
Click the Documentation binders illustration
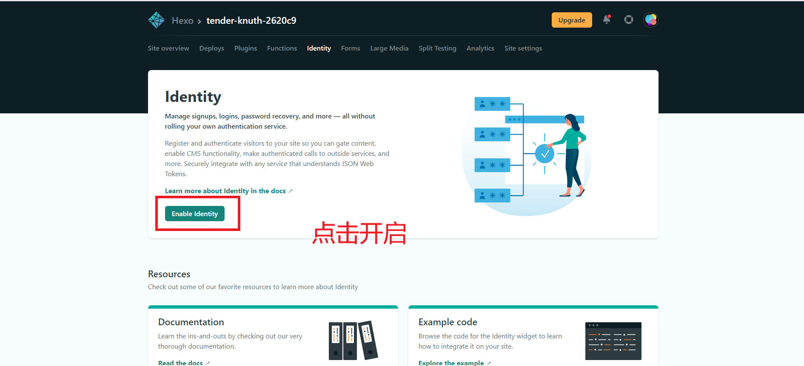tap(353, 340)
